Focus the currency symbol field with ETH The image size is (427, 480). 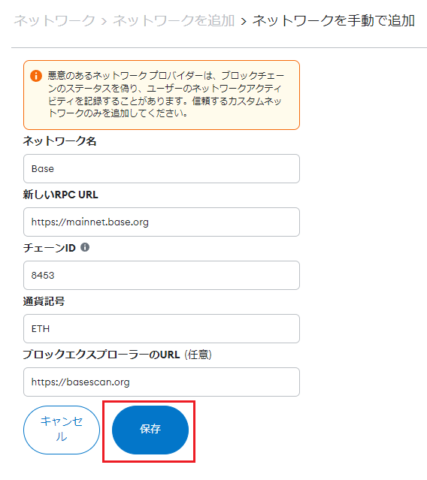162,328
